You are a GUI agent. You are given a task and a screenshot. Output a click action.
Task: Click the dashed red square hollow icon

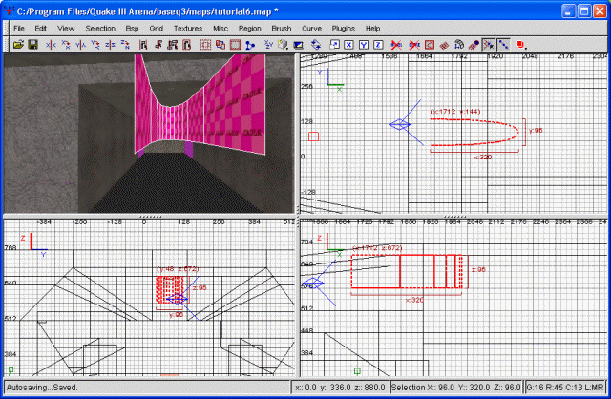coord(205,45)
